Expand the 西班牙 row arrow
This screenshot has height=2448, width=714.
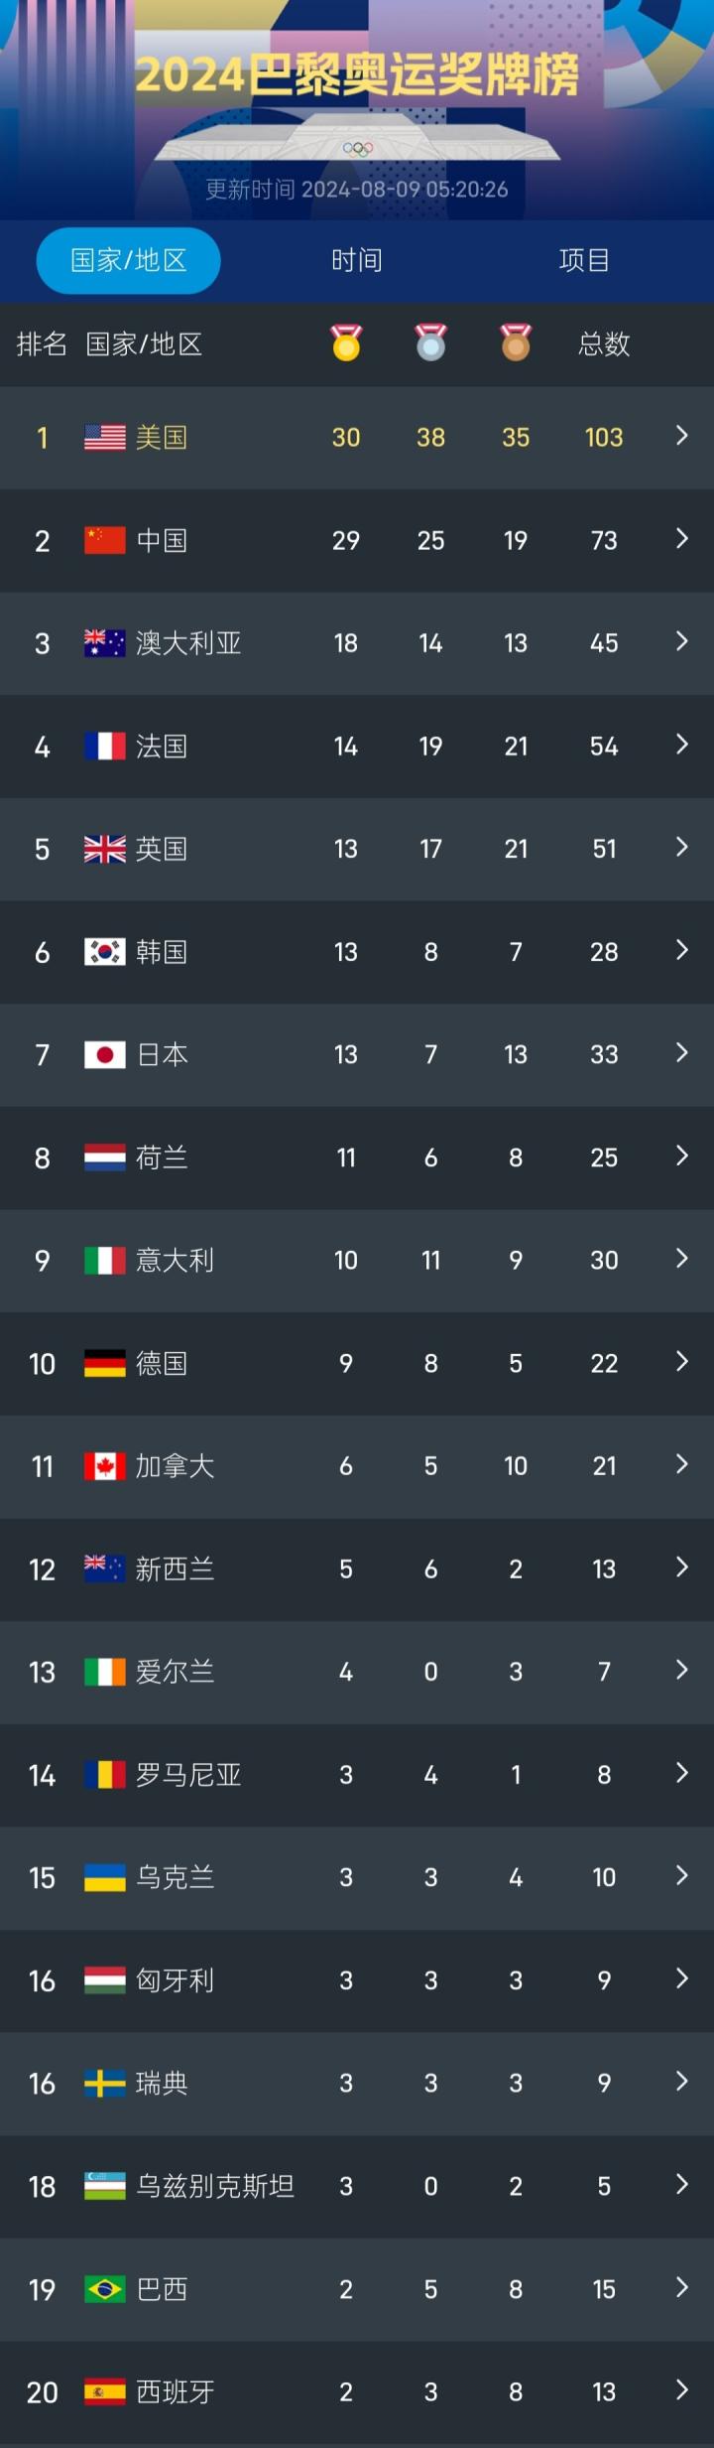click(681, 2390)
